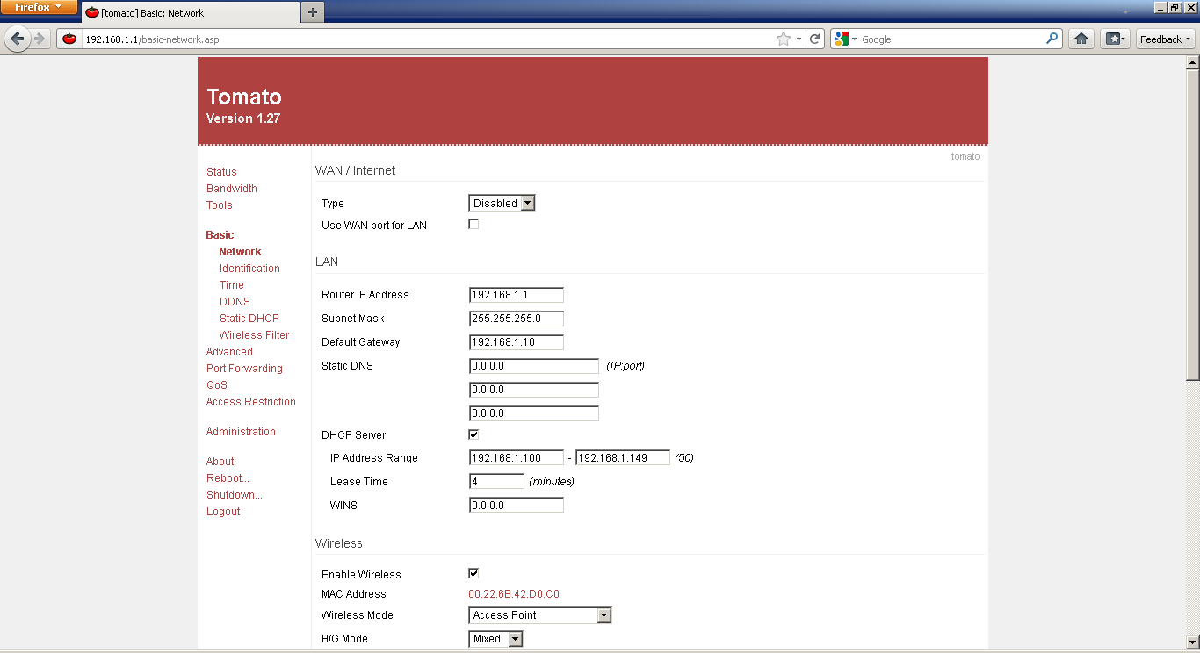This screenshot has width=1200, height=653.
Task: Click the WINS address field
Action: (517, 506)
